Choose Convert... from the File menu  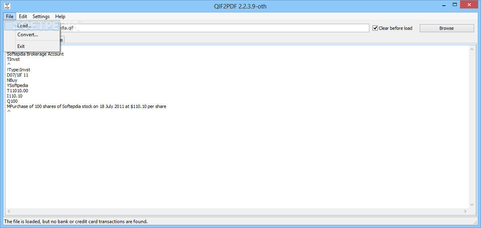tap(31, 35)
